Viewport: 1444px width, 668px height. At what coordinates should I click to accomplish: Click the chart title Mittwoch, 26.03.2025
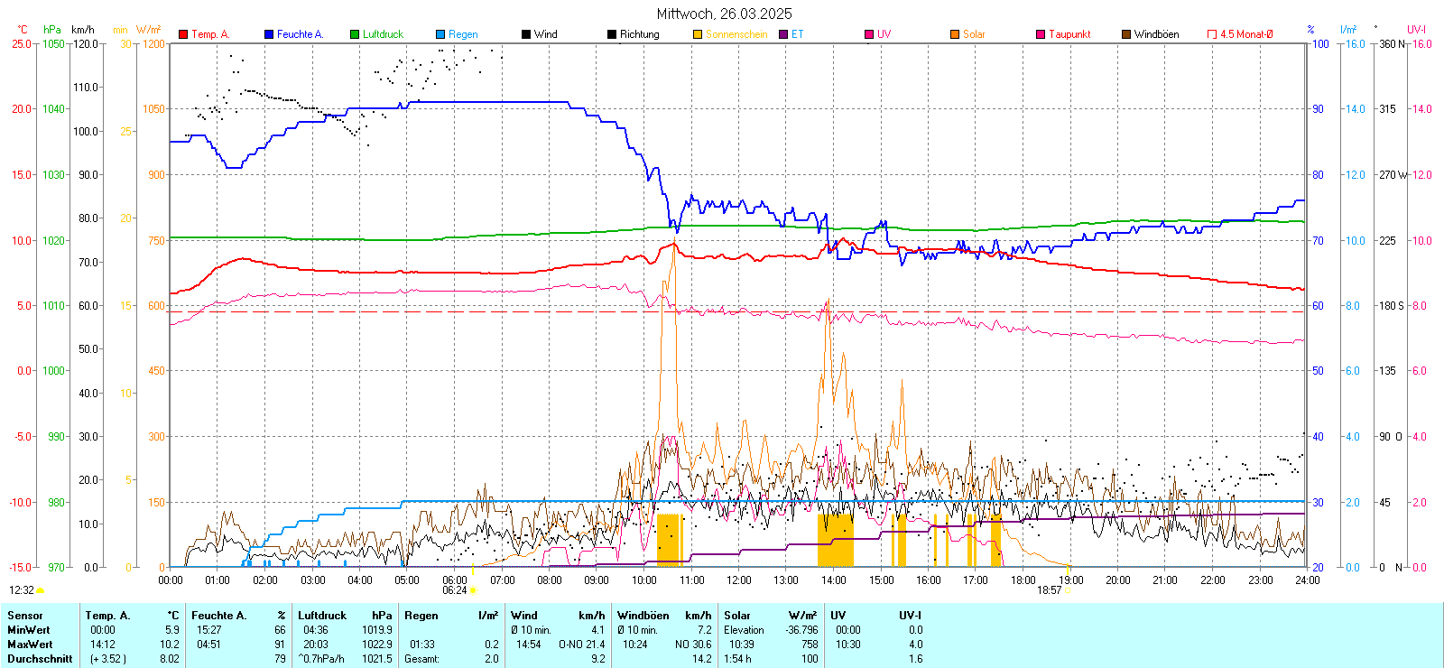[x=724, y=14]
